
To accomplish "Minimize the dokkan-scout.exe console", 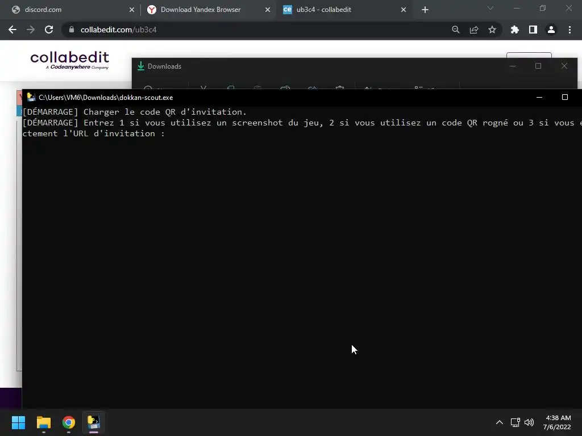I will [x=539, y=97].
